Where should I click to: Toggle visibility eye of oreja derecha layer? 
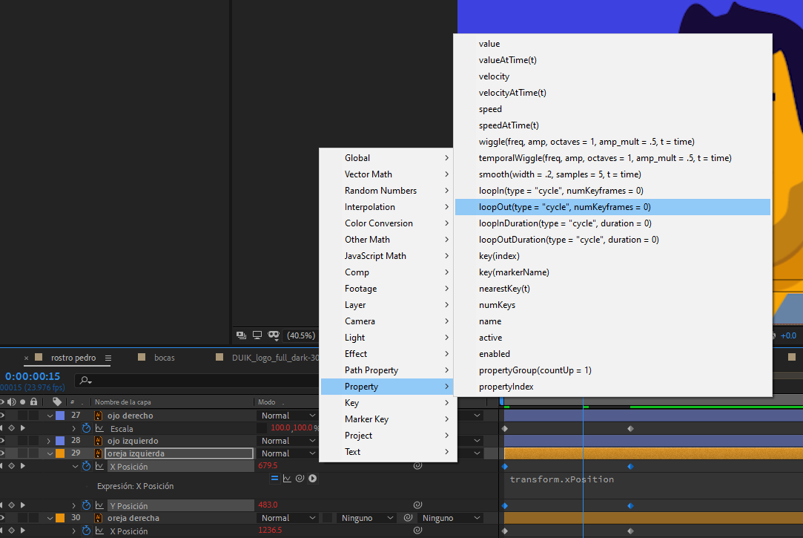click(3, 518)
